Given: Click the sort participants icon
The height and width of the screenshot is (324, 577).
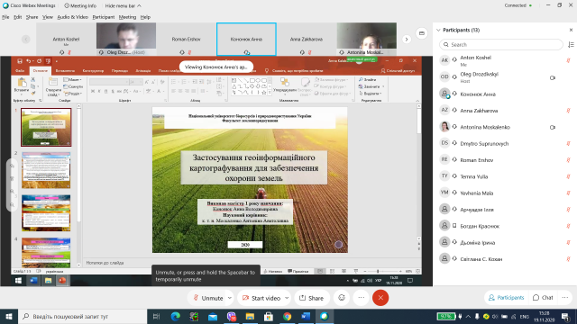Looking at the screenshot, I should 571,45.
